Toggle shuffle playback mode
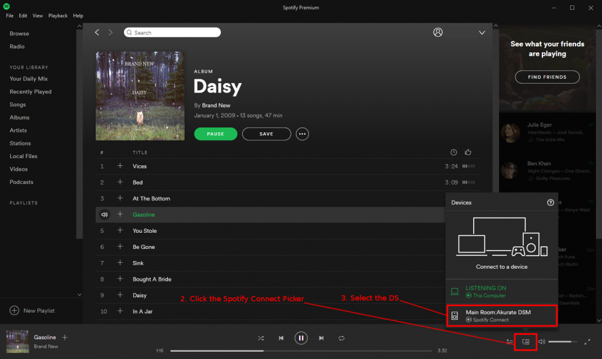 coord(261,338)
